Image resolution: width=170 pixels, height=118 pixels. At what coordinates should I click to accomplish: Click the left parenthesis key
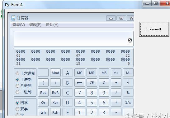click(43, 83)
